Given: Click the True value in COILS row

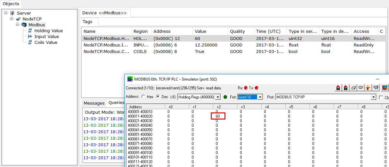Looking at the screenshot, I should pyautogui.click(x=199, y=51).
